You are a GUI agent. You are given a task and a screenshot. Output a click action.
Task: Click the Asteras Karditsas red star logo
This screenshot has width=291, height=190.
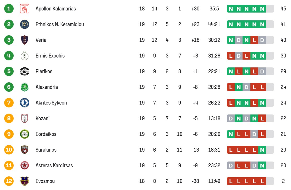pyautogui.click(x=25, y=165)
